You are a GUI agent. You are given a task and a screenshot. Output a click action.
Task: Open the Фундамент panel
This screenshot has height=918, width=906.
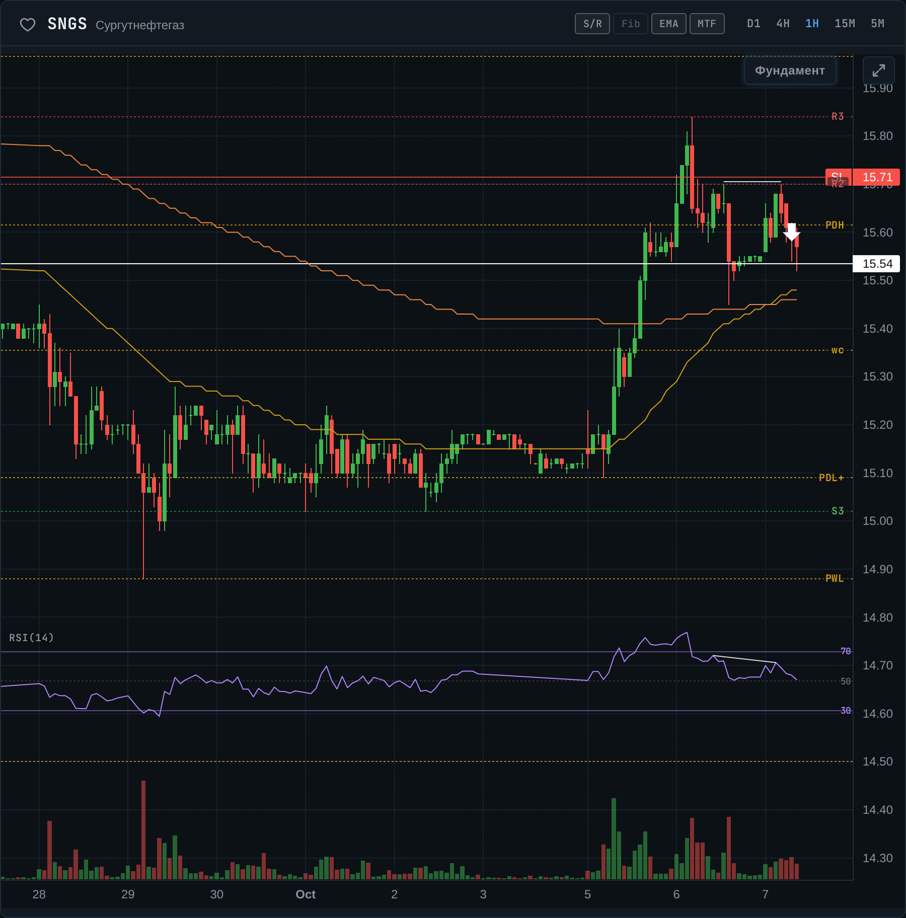pyautogui.click(x=790, y=70)
